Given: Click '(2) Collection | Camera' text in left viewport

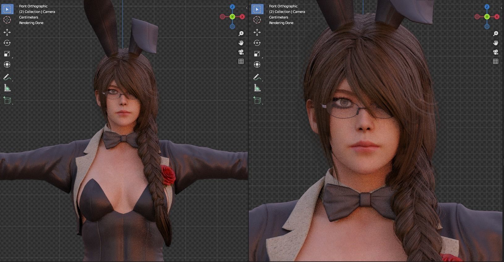Looking at the screenshot, I should pos(37,12).
